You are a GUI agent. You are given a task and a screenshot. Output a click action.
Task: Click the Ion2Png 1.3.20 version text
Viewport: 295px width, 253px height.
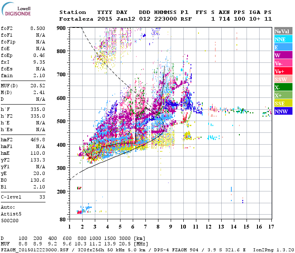(x=274, y=250)
